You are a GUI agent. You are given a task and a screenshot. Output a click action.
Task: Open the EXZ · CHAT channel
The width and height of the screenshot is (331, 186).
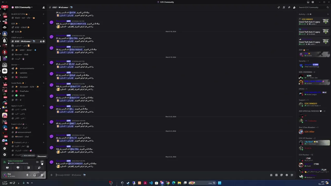(x=28, y=27)
